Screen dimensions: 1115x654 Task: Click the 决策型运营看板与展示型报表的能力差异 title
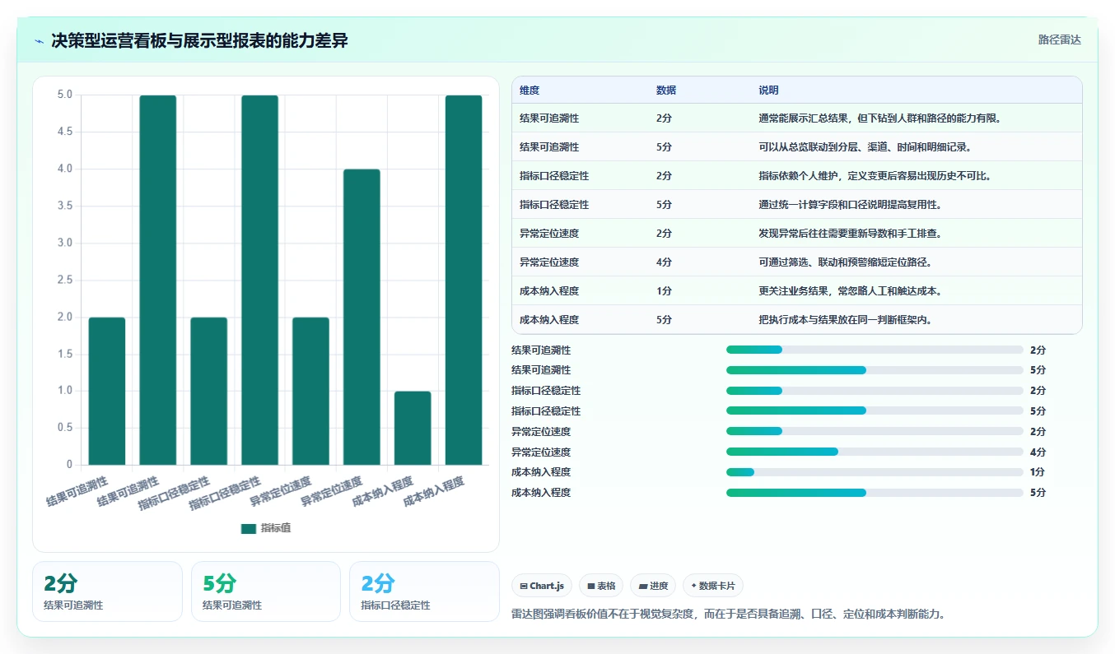tap(199, 40)
